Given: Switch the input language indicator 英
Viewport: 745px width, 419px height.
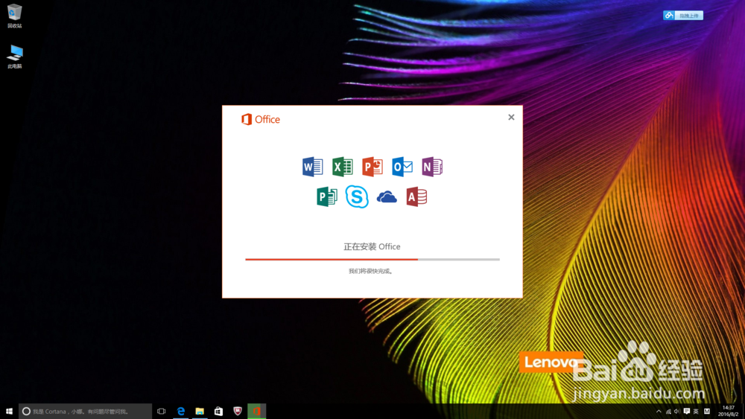Looking at the screenshot, I should click(x=696, y=412).
